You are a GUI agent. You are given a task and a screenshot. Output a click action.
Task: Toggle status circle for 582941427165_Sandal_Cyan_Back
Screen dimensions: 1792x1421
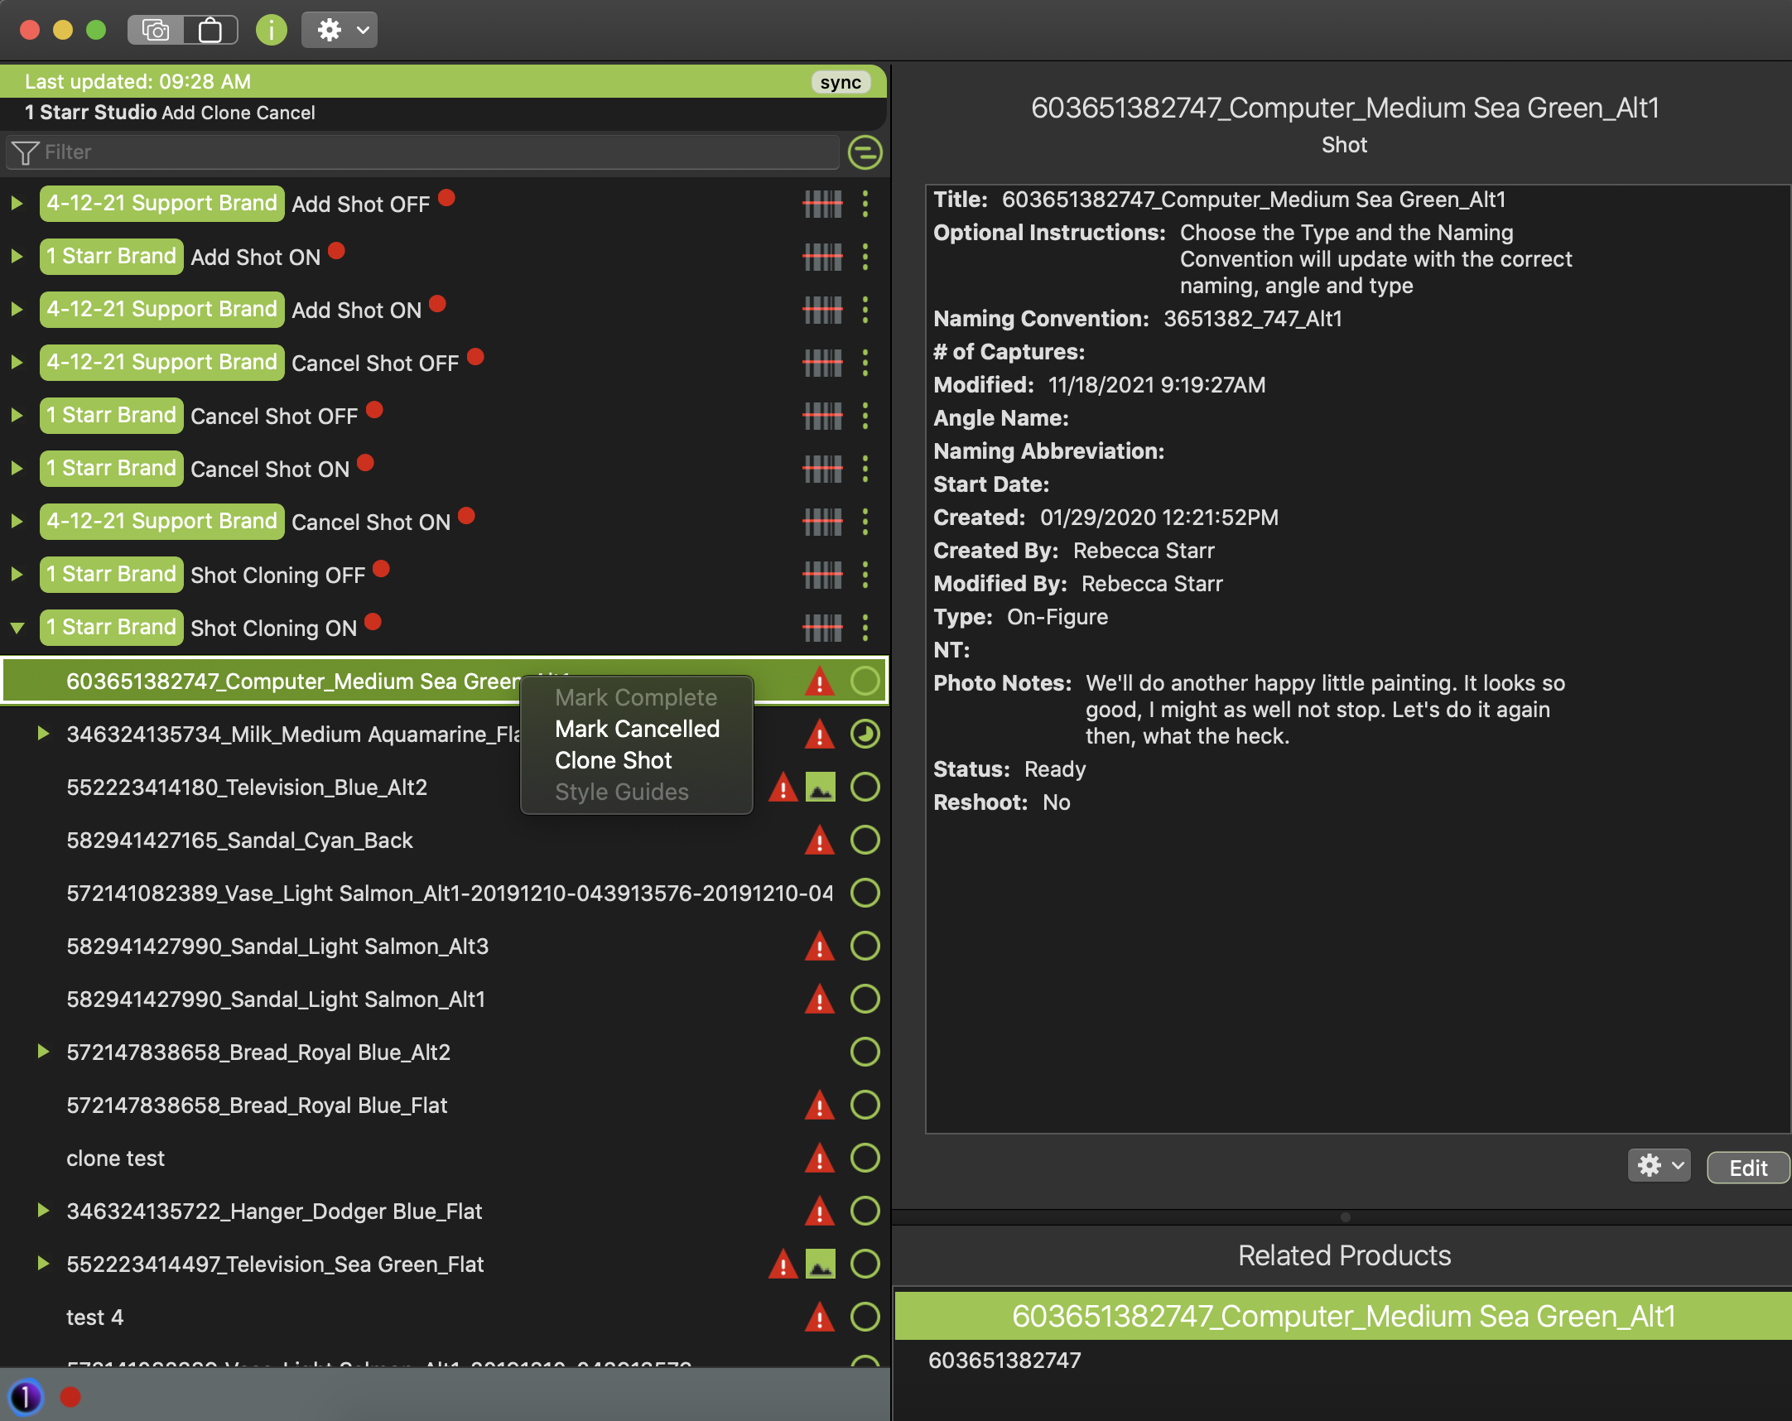pyautogui.click(x=865, y=841)
